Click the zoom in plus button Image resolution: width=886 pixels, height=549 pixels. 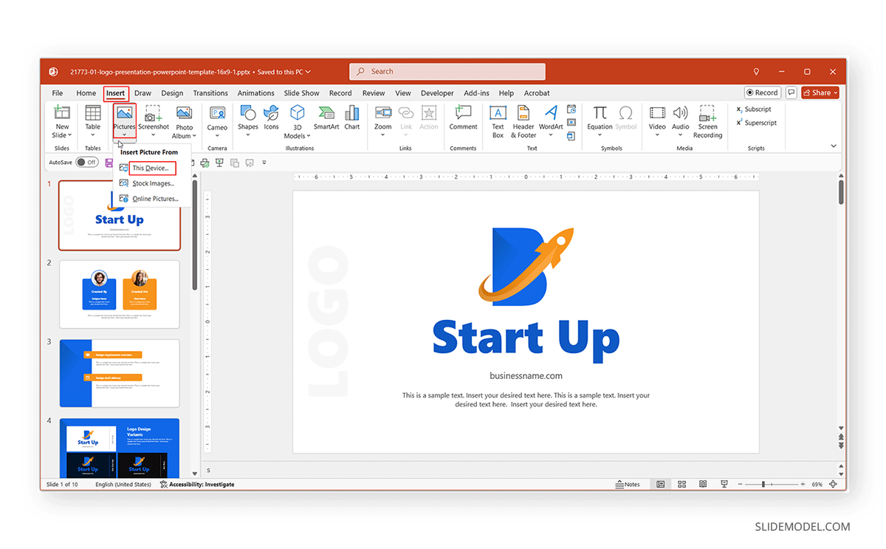[802, 485]
